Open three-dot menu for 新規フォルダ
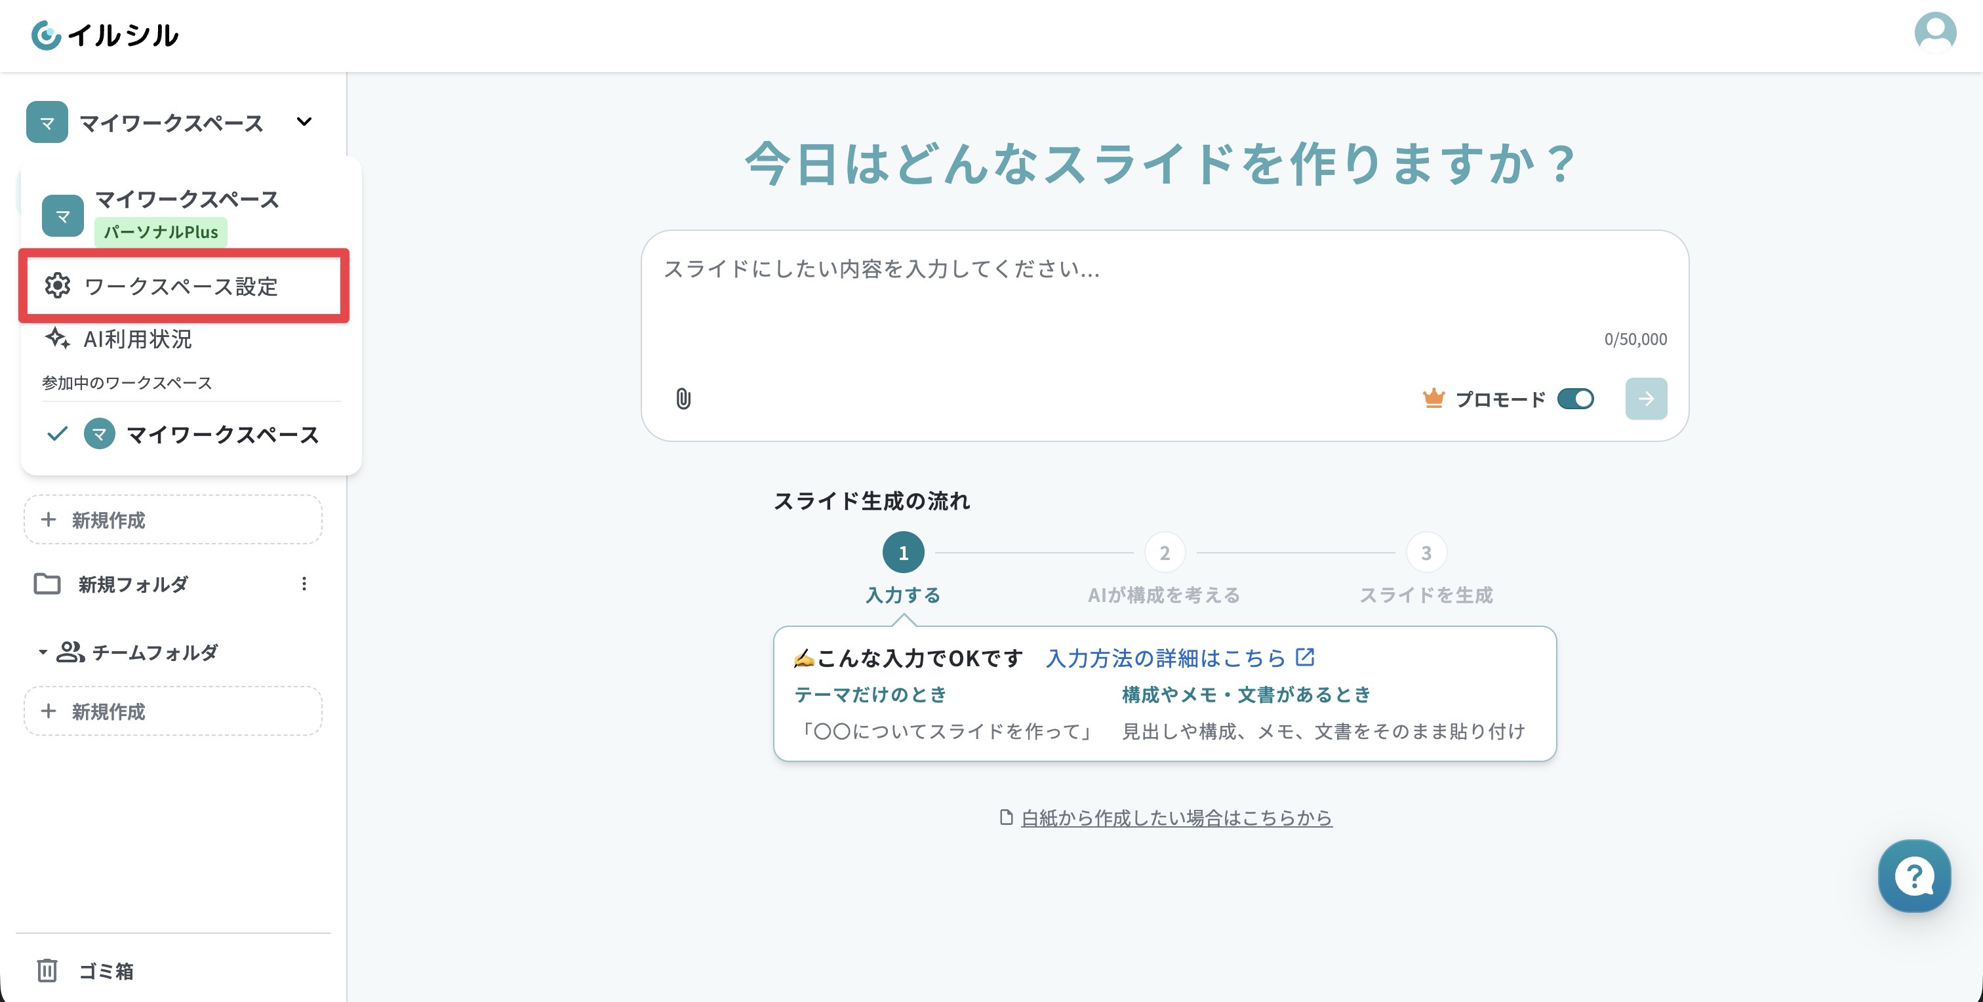The image size is (1983, 1002). [304, 584]
